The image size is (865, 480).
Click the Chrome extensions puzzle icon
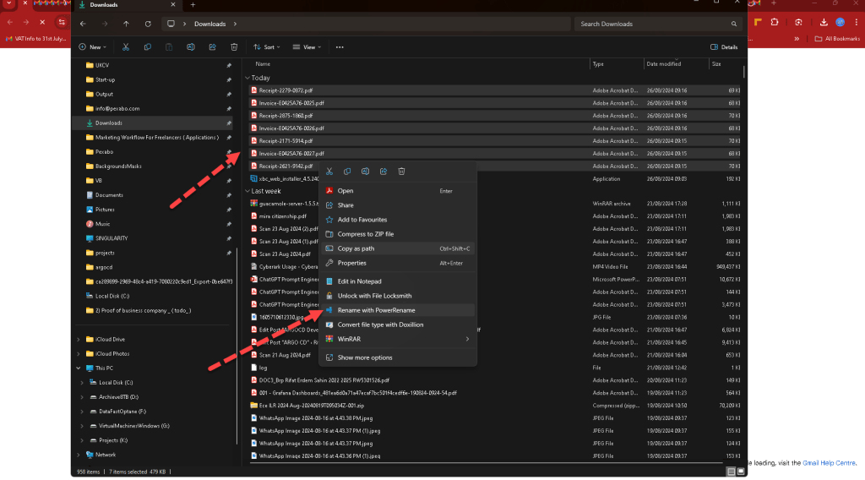pyautogui.click(x=775, y=22)
